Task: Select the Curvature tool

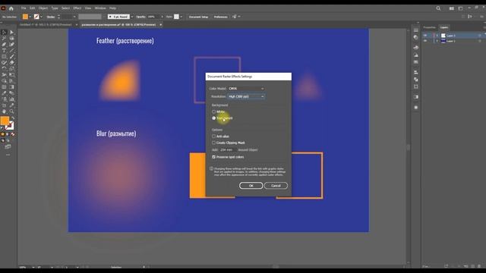Action: pos(12,45)
